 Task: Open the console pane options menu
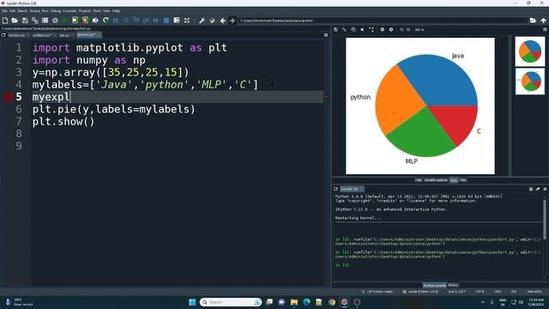[545, 189]
